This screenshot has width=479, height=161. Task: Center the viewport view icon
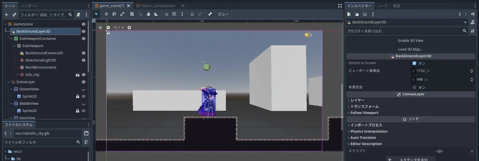pyautogui.click(x=100, y=27)
